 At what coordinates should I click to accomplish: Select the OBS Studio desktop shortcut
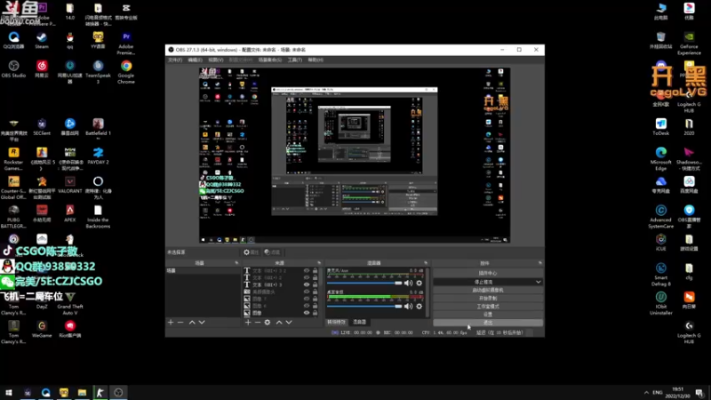[x=13, y=69]
